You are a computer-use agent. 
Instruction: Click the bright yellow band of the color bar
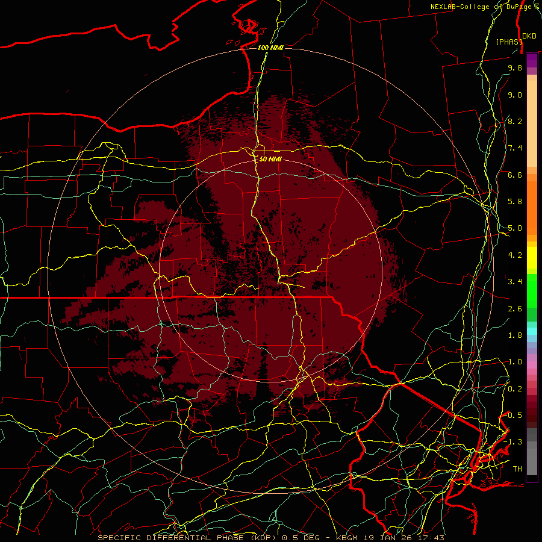(532, 258)
